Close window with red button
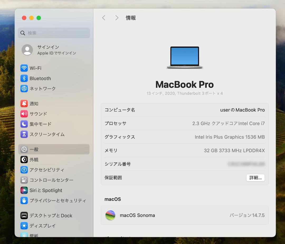 (x=24, y=18)
